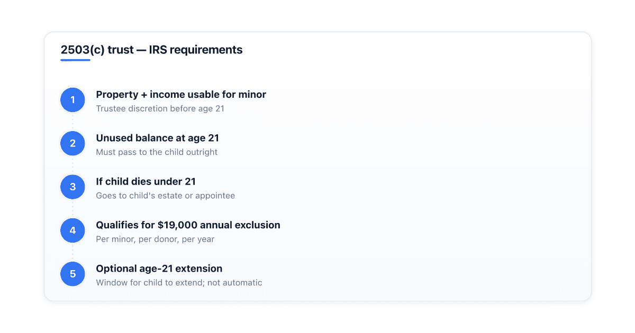Screen dimensions: 635x333
Task: Click the step 1 circle icon
Action: point(73,100)
